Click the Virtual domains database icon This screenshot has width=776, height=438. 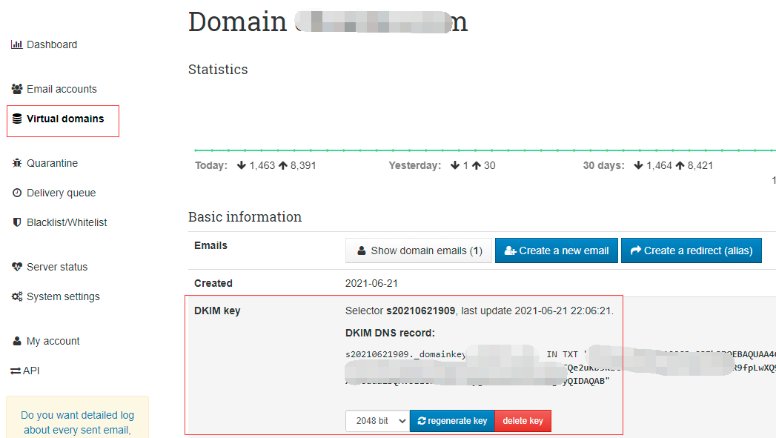[17, 119]
